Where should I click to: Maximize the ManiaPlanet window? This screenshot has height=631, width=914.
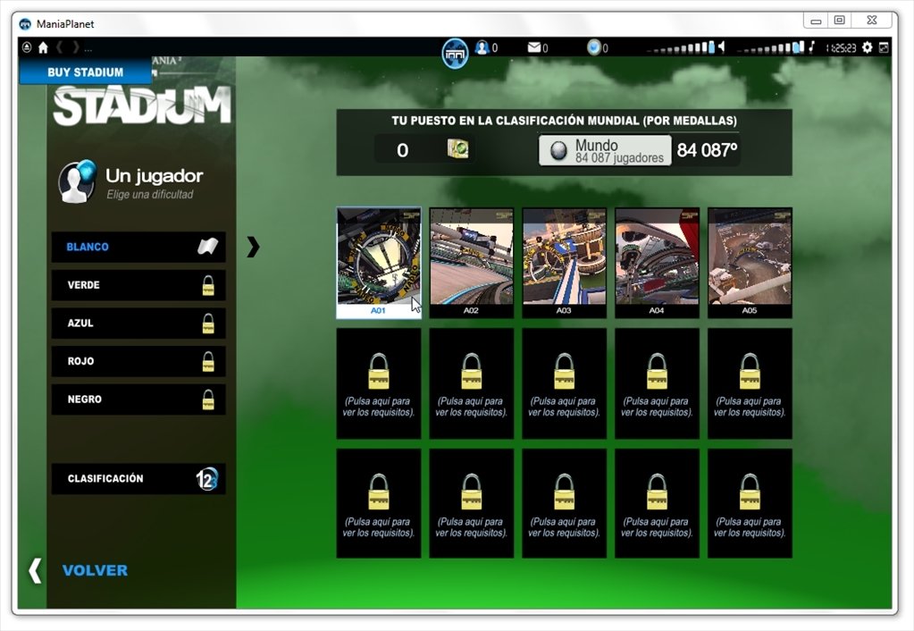click(x=839, y=21)
